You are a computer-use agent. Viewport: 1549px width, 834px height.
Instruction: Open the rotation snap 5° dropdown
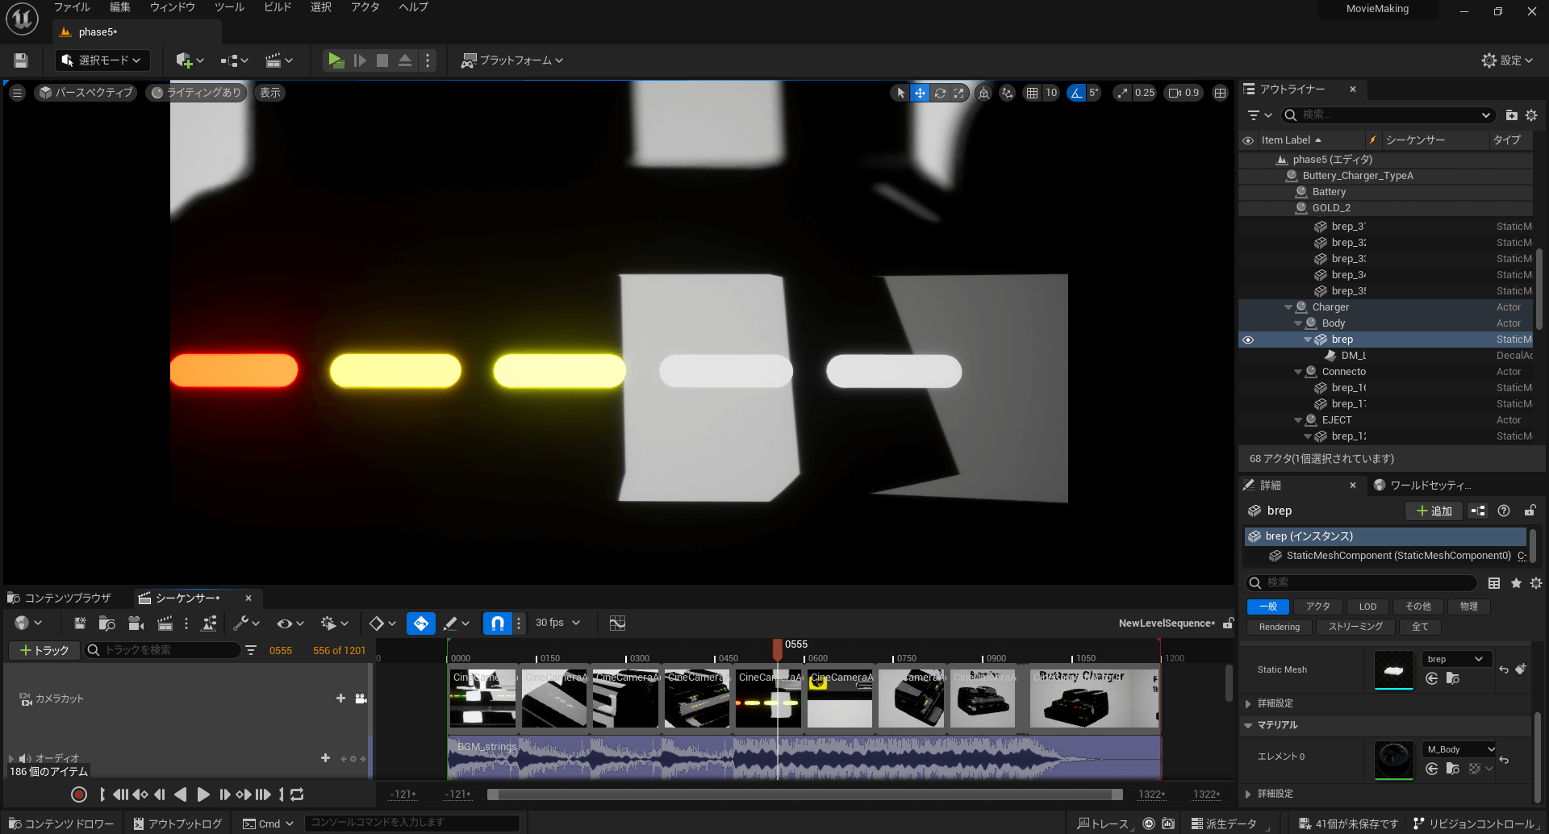coord(1094,93)
